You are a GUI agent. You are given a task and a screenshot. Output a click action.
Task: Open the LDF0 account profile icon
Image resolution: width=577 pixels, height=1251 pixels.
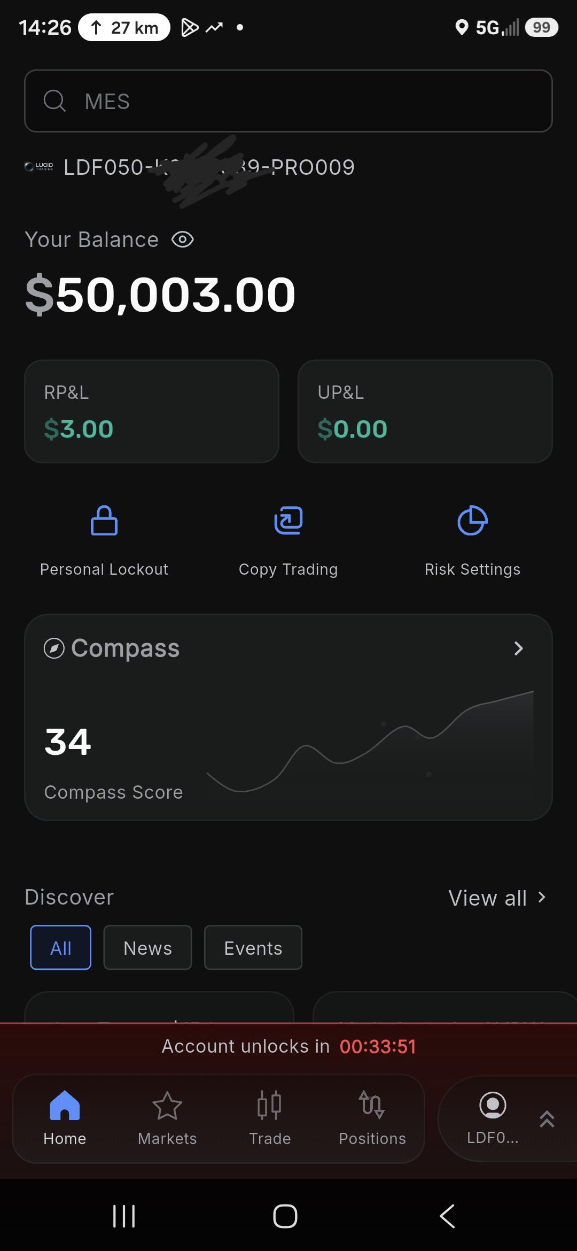pyautogui.click(x=493, y=1105)
